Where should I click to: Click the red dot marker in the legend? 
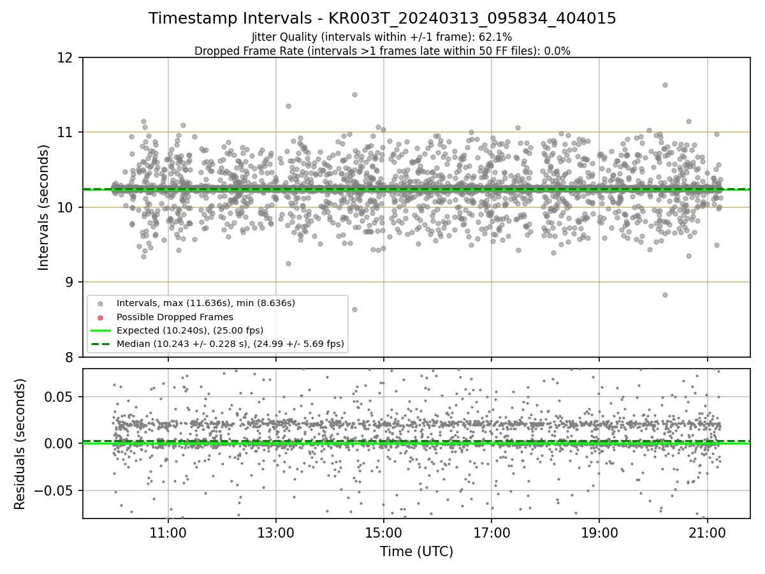pos(99,317)
